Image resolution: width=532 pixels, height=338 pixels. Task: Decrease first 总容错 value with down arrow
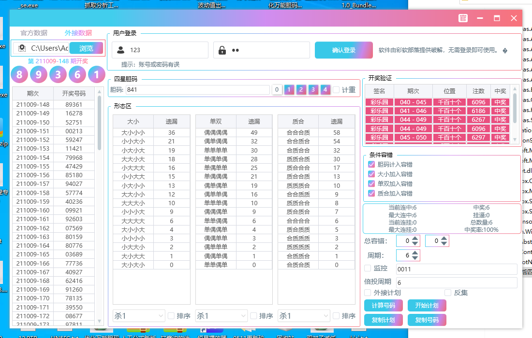(x=415, y=243)
